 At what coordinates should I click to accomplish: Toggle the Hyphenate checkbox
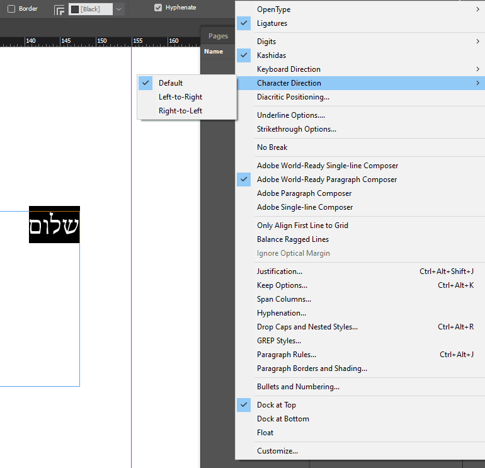(x=157, y=8)
